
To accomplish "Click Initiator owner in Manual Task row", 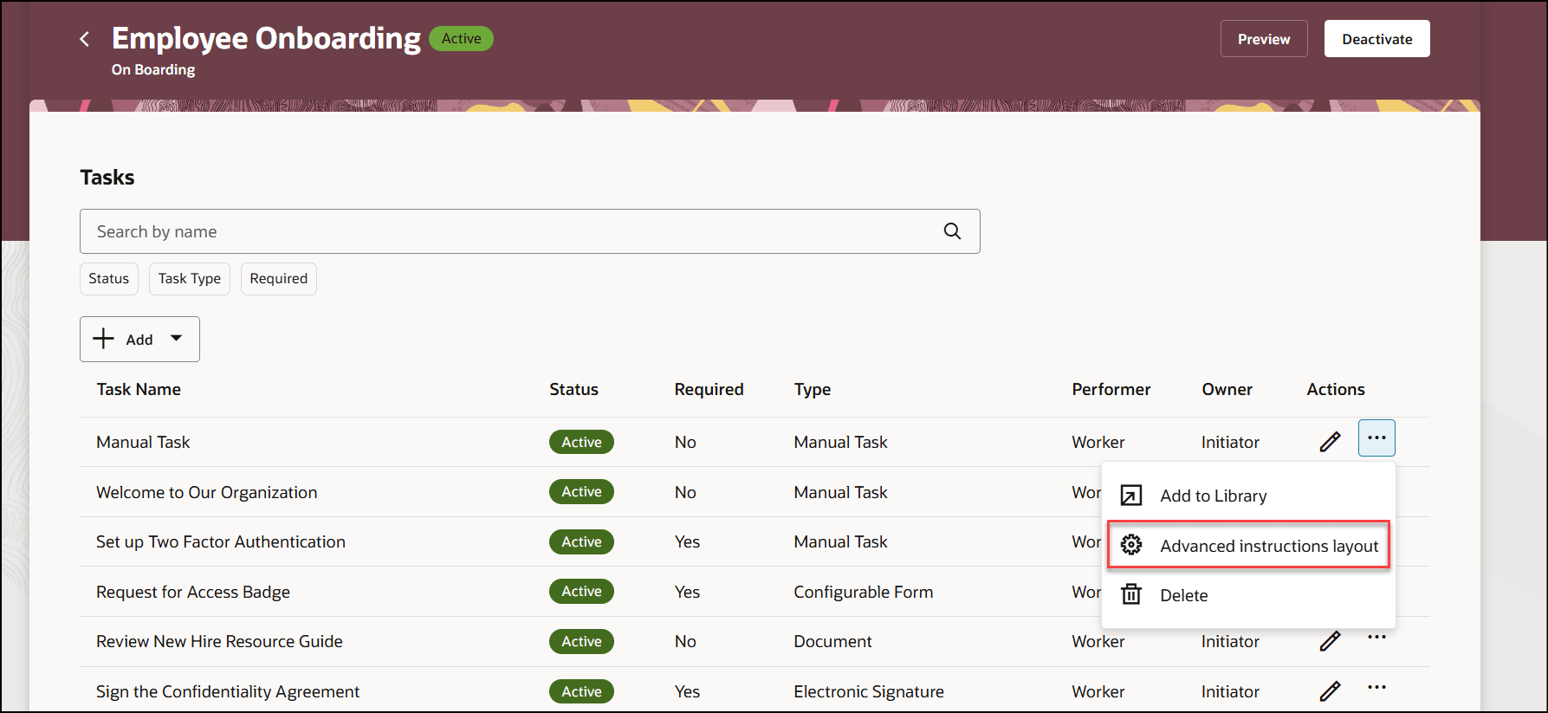I will (1230, 442).
